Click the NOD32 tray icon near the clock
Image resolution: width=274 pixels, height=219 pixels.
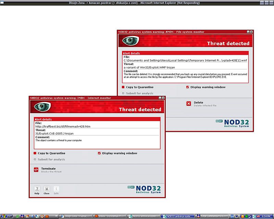coord(254,216)
